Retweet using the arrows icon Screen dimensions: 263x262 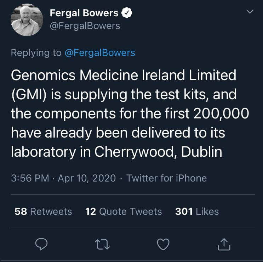point(103,244)
